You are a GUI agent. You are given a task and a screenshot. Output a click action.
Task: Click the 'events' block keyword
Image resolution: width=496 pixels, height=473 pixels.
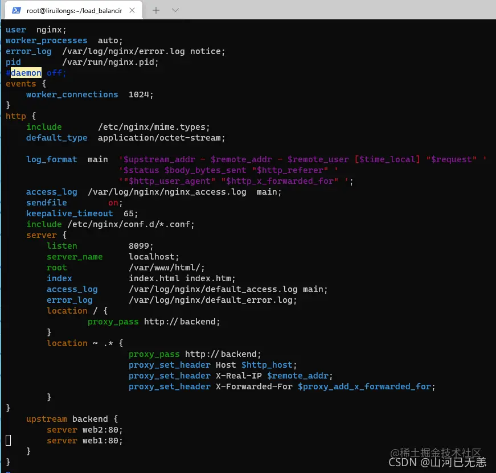pyautogui.click(x=21, y=84)
